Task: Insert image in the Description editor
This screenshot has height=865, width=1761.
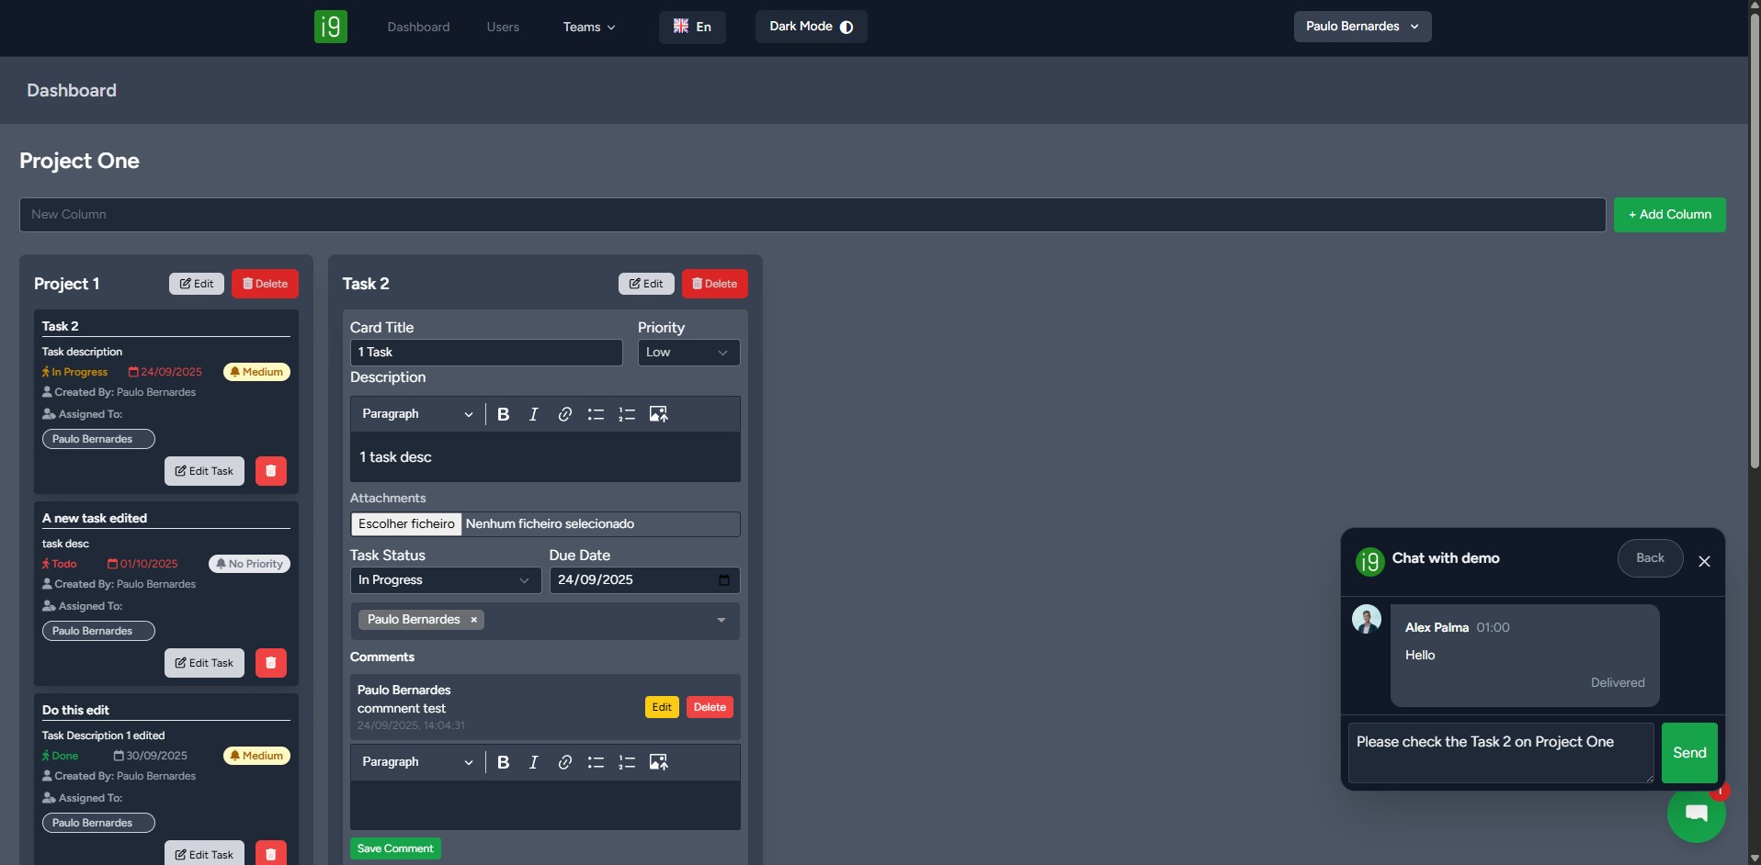Action: pyautogui.click(x=658, y=414)
